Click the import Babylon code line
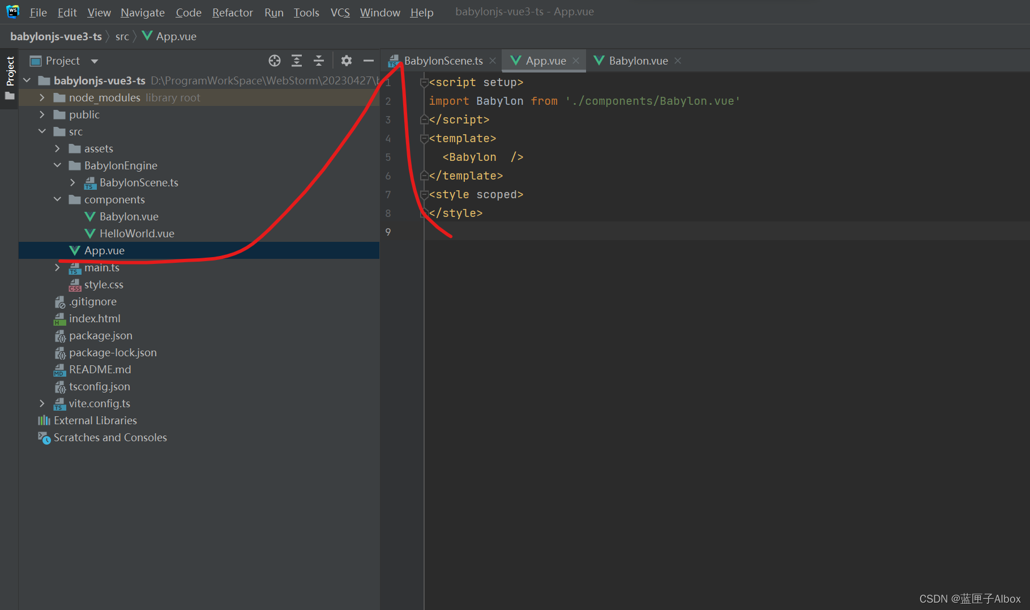 pyautogui.click(x=584, y=101)
